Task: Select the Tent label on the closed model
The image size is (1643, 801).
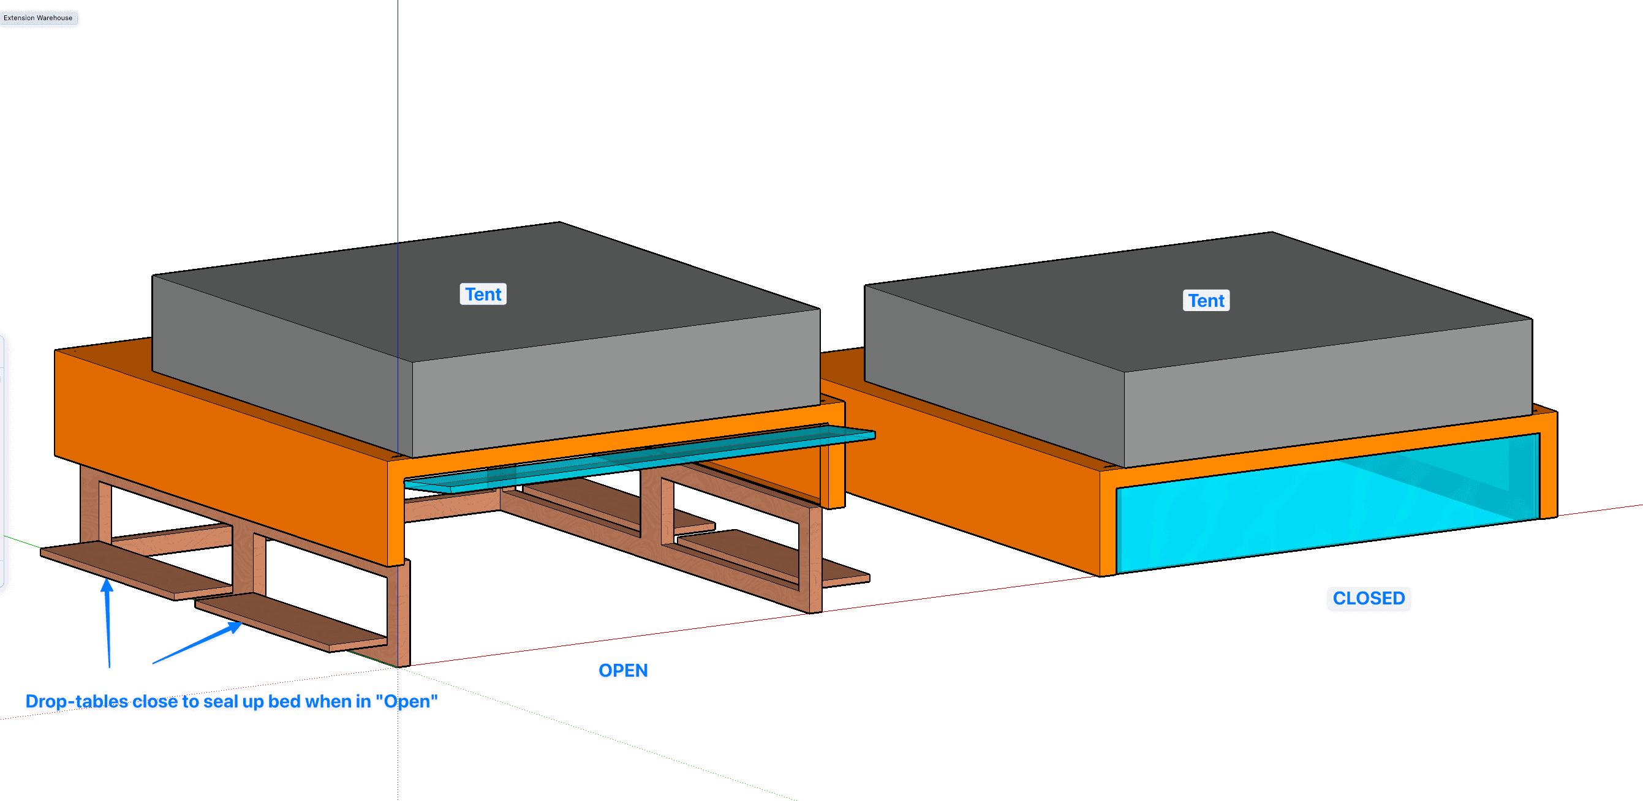Action: 1206,300
